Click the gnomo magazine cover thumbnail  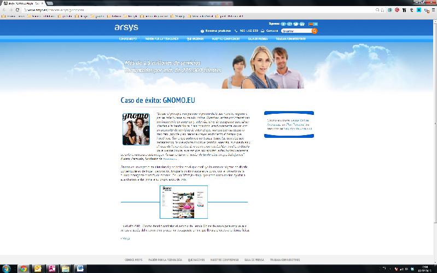coord(136,129)
